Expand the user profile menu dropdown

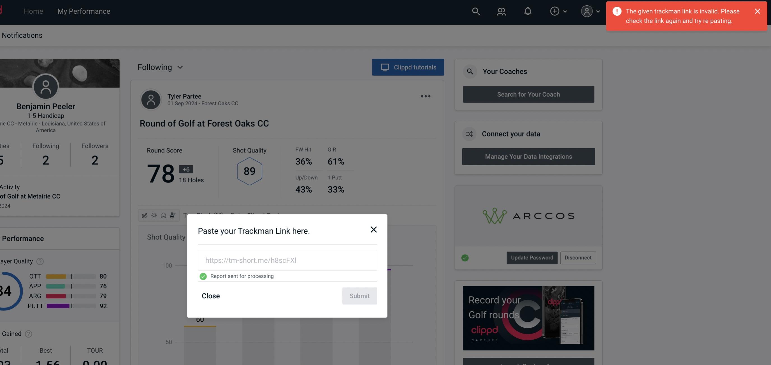[x=590, y=11]
